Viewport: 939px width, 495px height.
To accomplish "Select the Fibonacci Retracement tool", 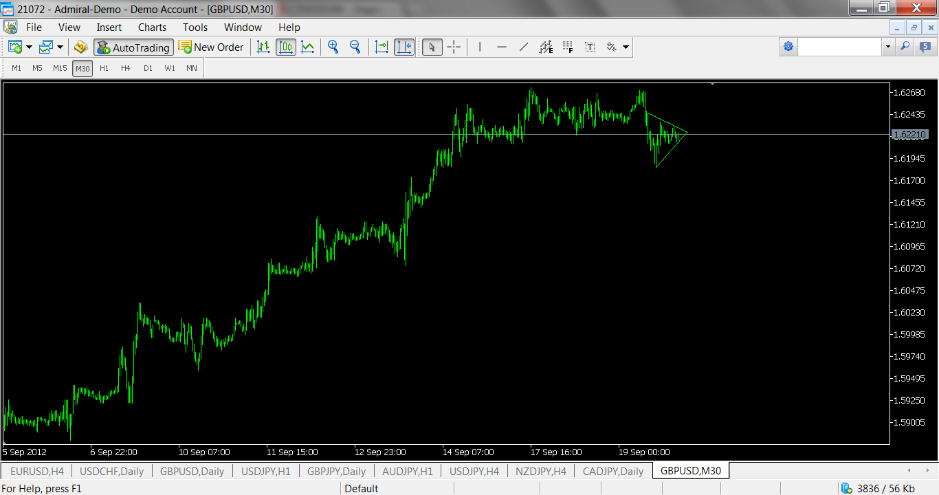I will point(568,47).
